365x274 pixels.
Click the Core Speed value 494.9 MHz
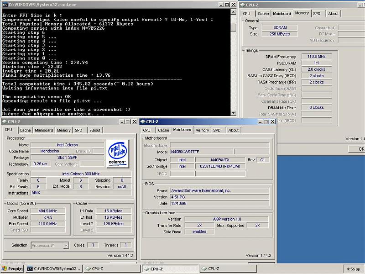tap(48, 211)
